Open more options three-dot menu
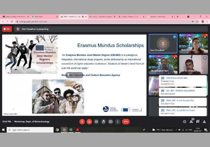Image resolution: width=210 pixels, height=147 pixels. [118, 121]
